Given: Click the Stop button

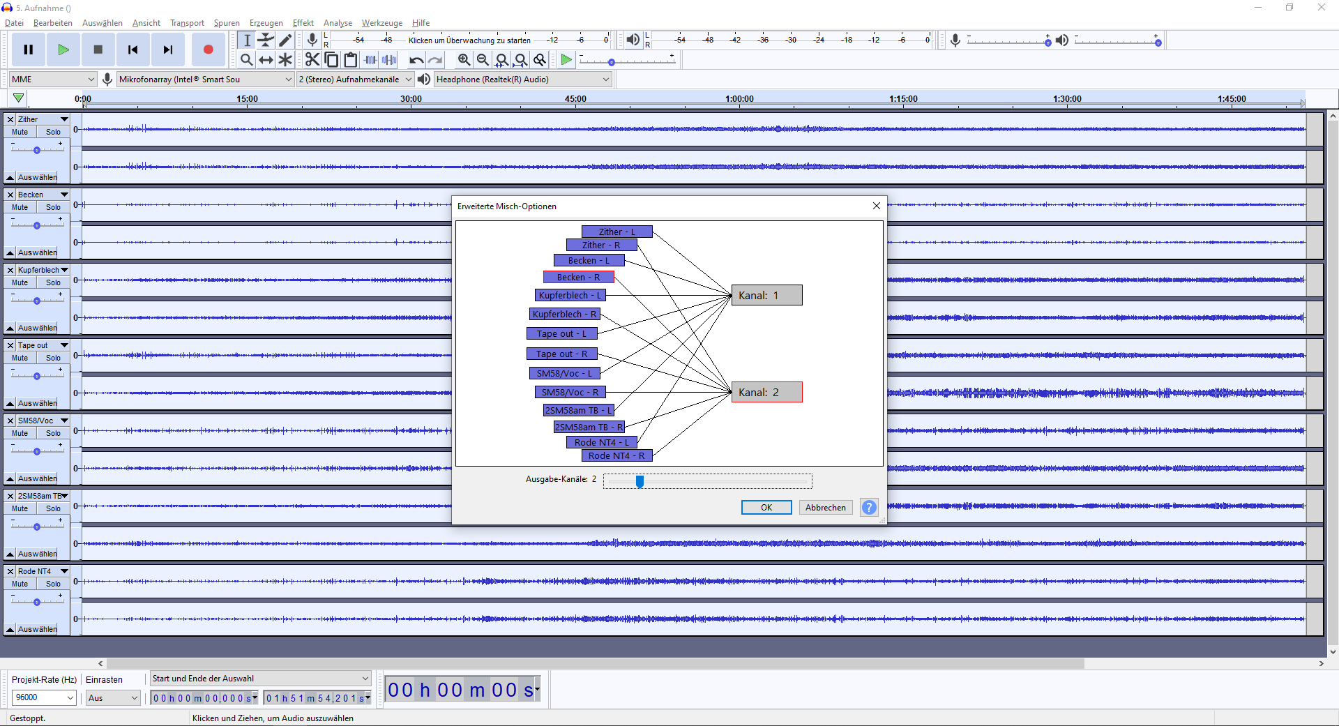Looking at the screenshot, I should click(98, 50).
